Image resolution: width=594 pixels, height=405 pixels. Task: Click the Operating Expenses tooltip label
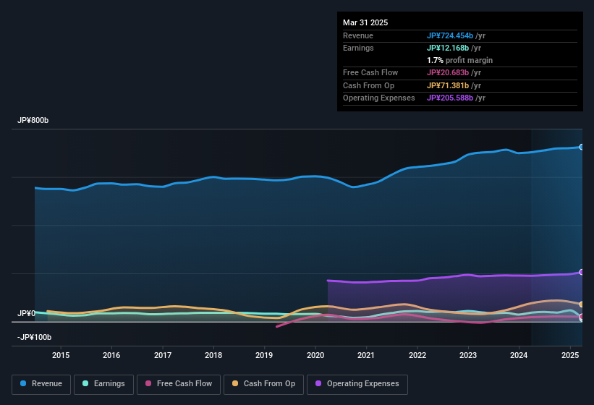point(378,98)
